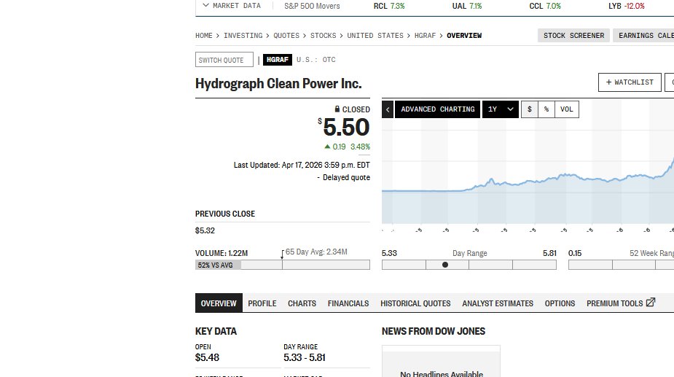Image resolution: width=674 pixels, height=377 pixels.
Task: Click the Key Data heading
Action: (216, 331)
